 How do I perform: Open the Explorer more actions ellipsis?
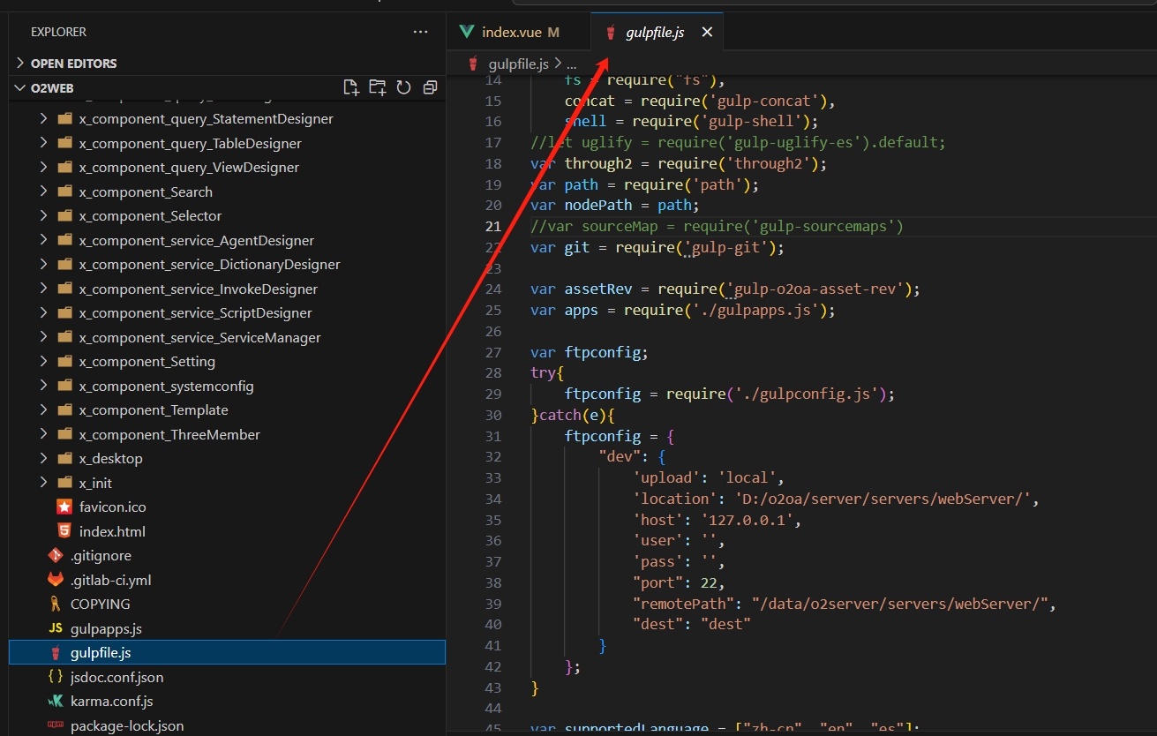[x=420, y=32]
